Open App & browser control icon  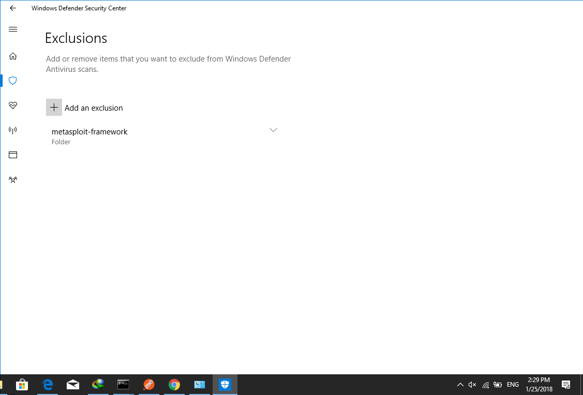(x=12, y=155)
